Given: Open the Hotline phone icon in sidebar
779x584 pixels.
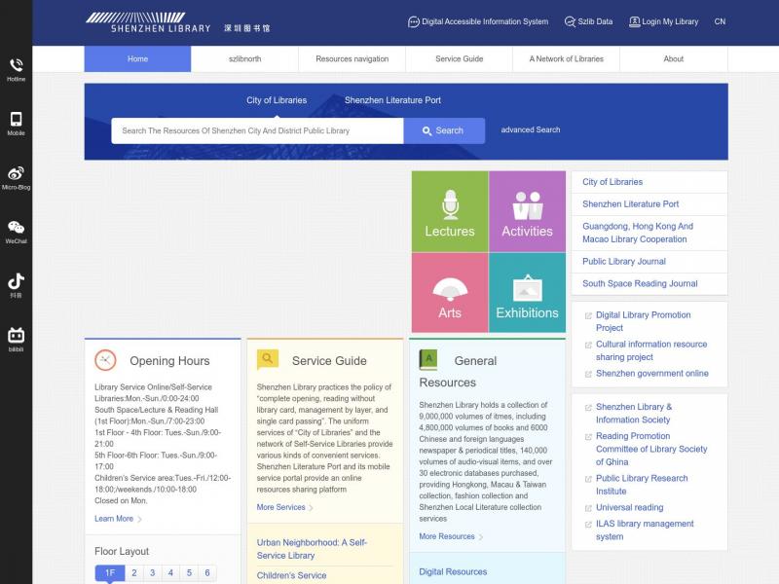Looking at the screenshot, I should click(x=16, y=65).
